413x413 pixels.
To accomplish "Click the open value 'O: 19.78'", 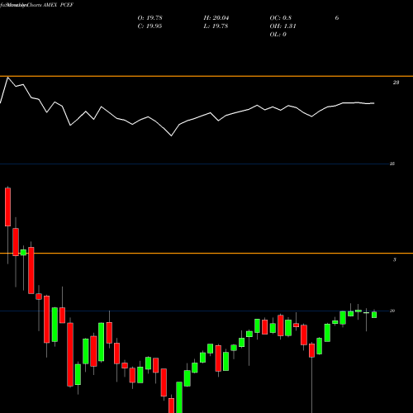I will (150, 18).
